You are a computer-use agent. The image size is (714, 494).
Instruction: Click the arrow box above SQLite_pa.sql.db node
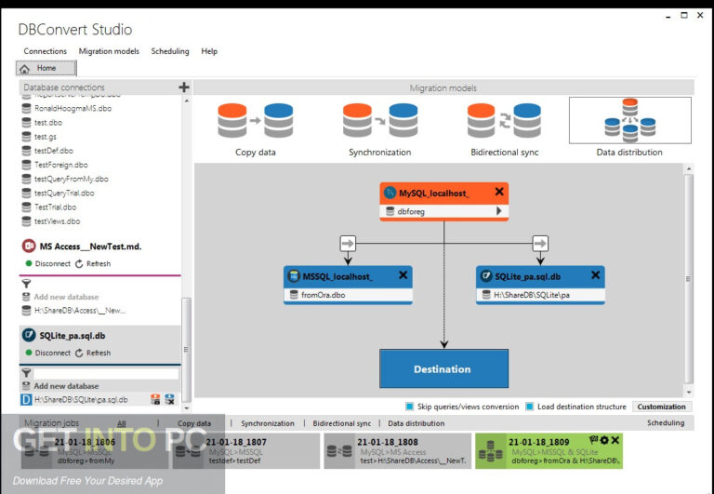(x=540, y=244)
